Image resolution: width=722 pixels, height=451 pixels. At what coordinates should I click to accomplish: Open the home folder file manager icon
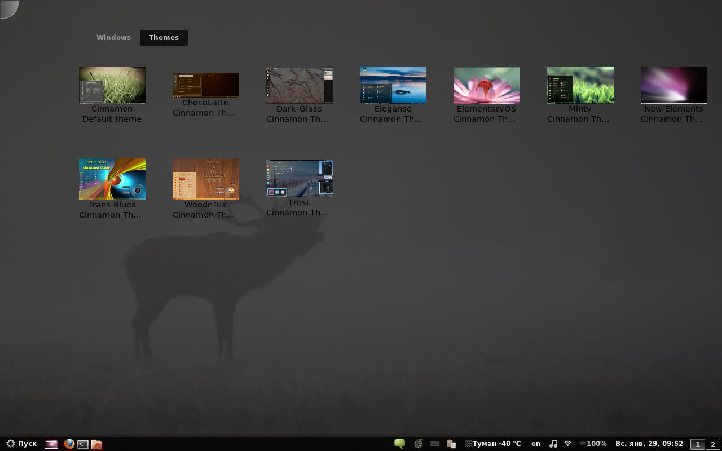point(96,444)
